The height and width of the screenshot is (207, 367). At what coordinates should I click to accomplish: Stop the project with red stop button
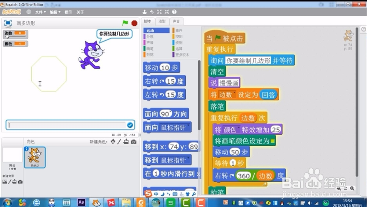[x=134, y=23]
